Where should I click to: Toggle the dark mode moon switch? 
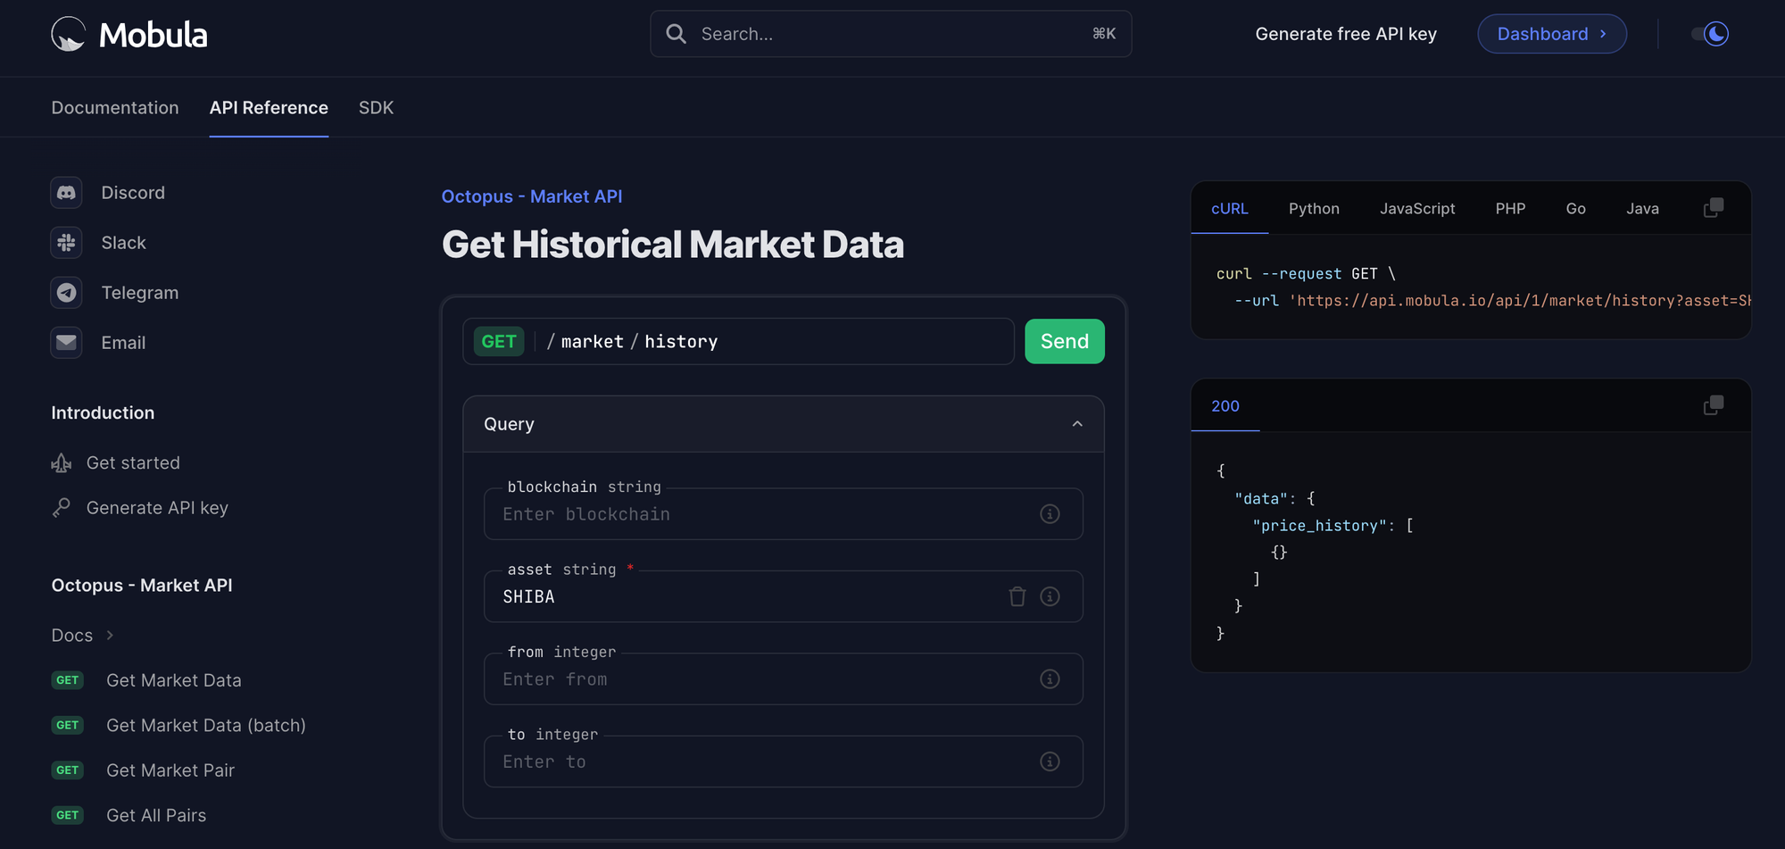(x=1710, y=34)
